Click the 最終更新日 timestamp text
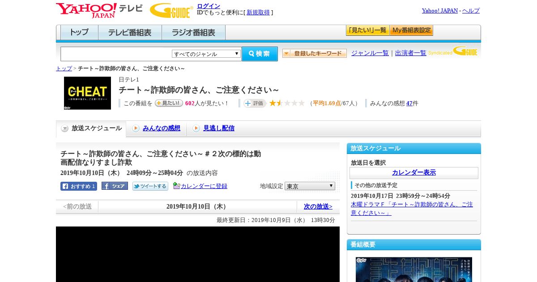 [276, 220]
